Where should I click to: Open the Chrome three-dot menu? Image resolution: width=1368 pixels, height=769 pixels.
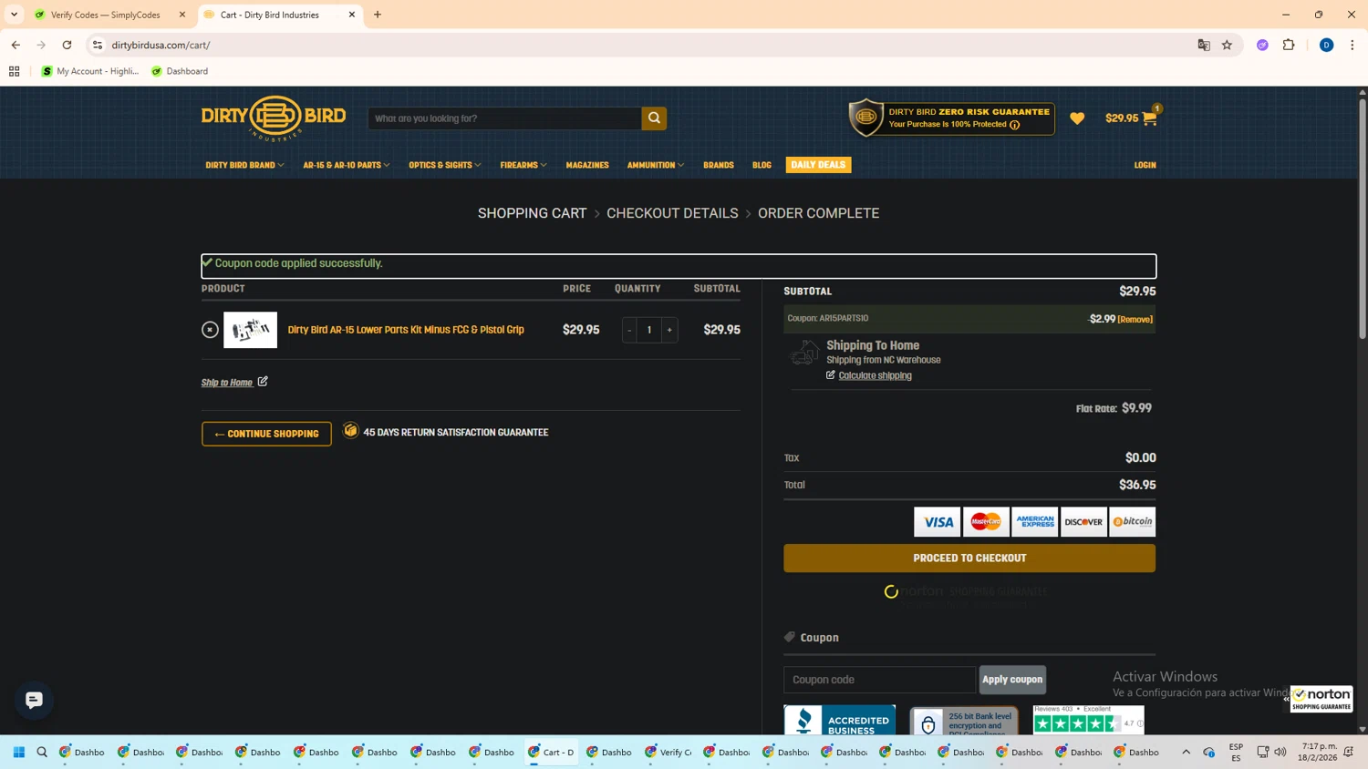tap(1352, 45)
